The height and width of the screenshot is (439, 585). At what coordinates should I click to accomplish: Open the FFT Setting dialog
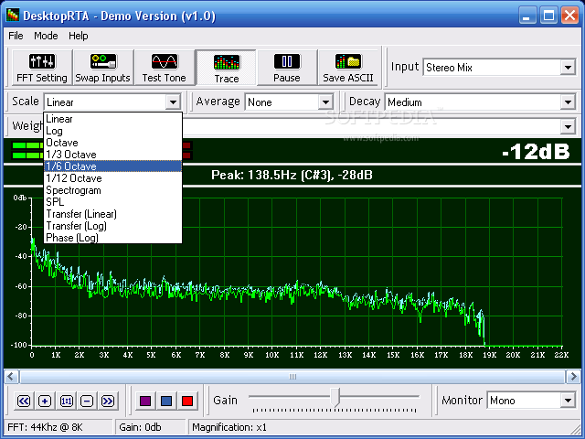coord(42,68)
